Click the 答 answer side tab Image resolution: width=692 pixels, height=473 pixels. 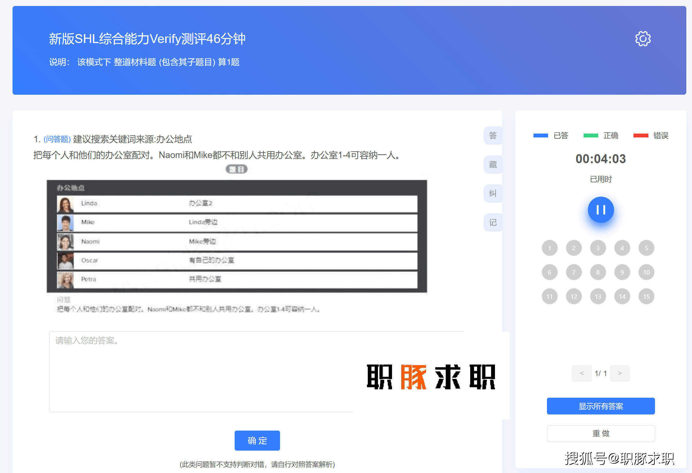493,135
